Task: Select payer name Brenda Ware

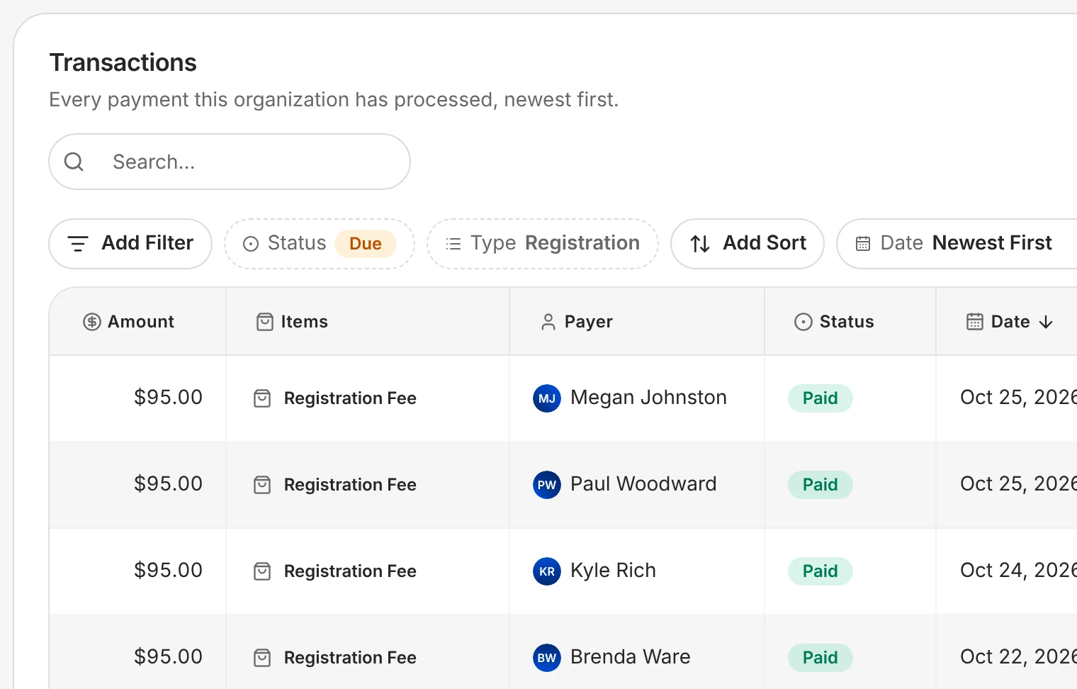Action: 630,657
